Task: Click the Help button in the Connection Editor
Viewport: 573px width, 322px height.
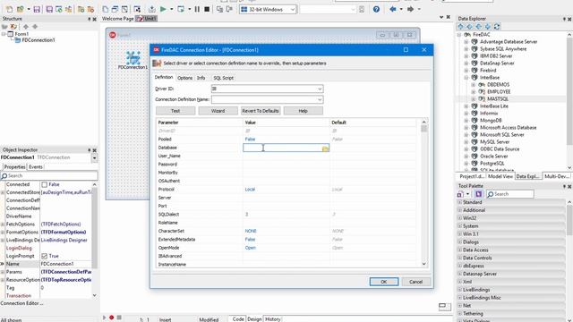Action: tap(303, 111)
